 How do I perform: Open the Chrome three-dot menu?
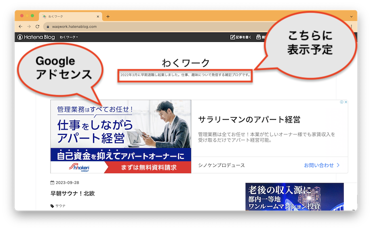352,26
